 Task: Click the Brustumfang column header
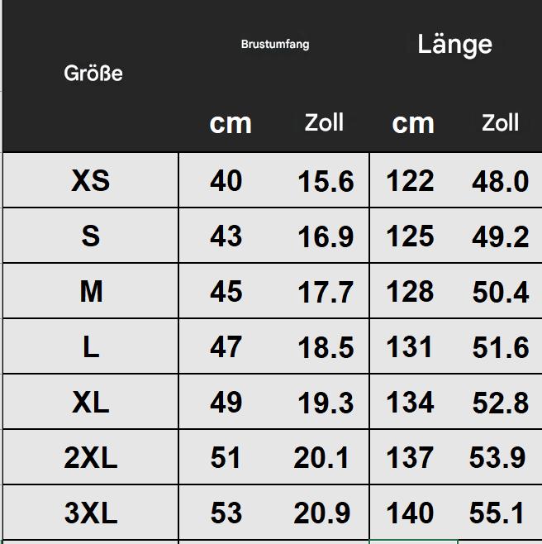click(x=275, y=45)
